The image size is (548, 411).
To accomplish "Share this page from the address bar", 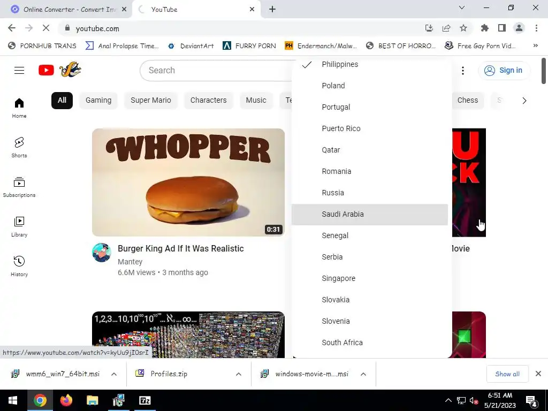I will coord(446,28).
